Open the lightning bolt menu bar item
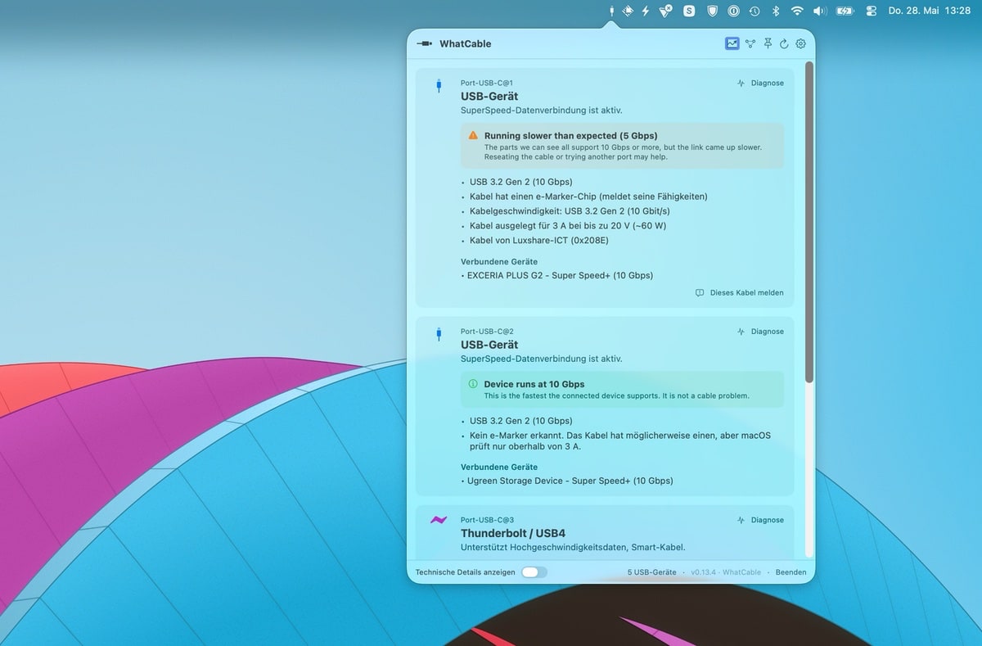982x646 pixels. tap(645, 11)
